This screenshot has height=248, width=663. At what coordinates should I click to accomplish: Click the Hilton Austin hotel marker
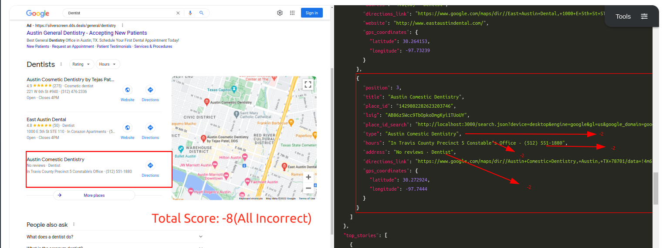245,157
